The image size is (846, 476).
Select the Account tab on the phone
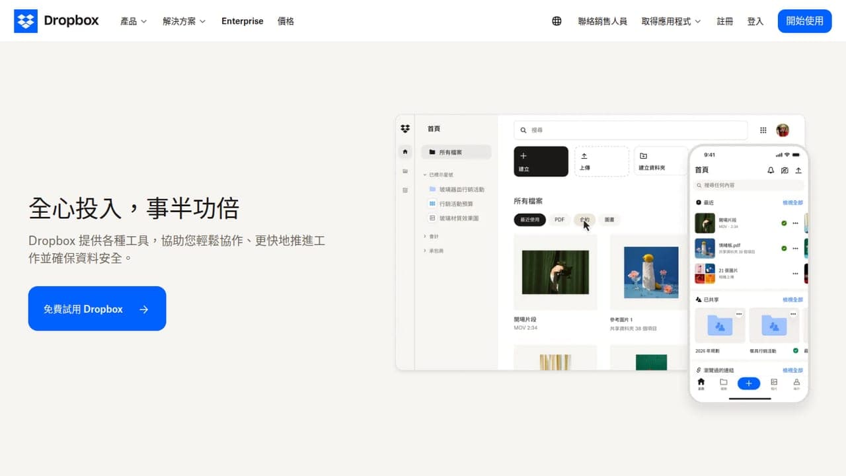point(796,384)
